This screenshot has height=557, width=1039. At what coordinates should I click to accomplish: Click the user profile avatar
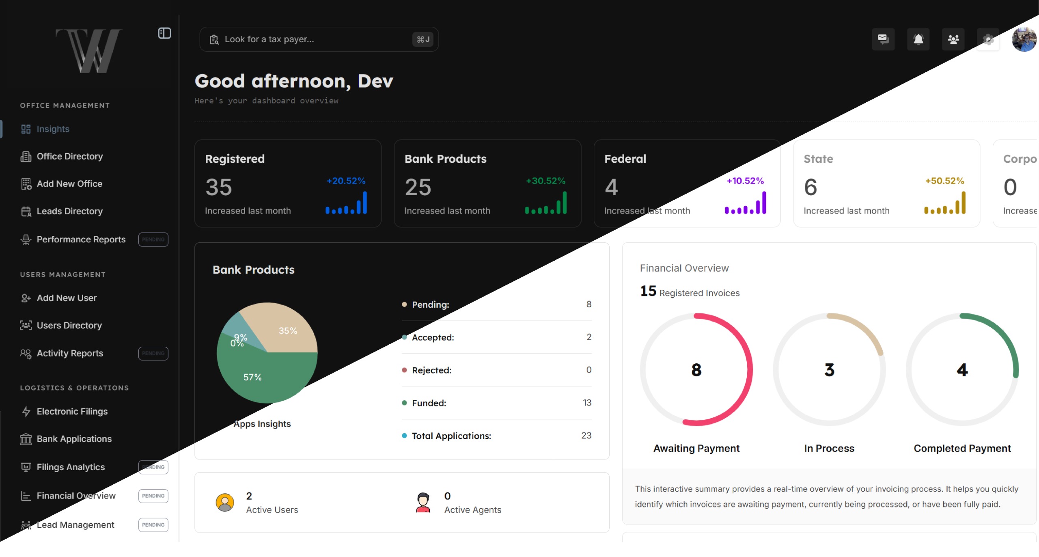1024,39
